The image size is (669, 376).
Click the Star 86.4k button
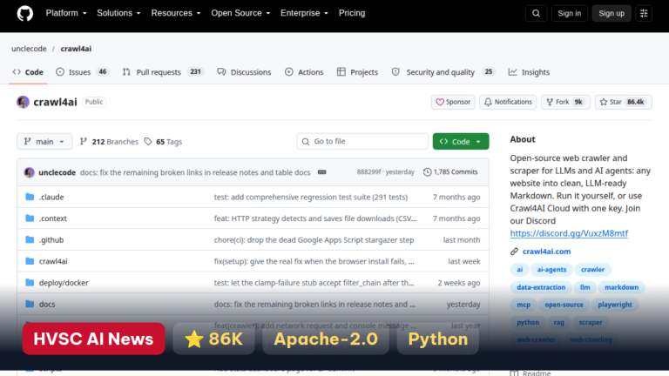click(624, 102)
